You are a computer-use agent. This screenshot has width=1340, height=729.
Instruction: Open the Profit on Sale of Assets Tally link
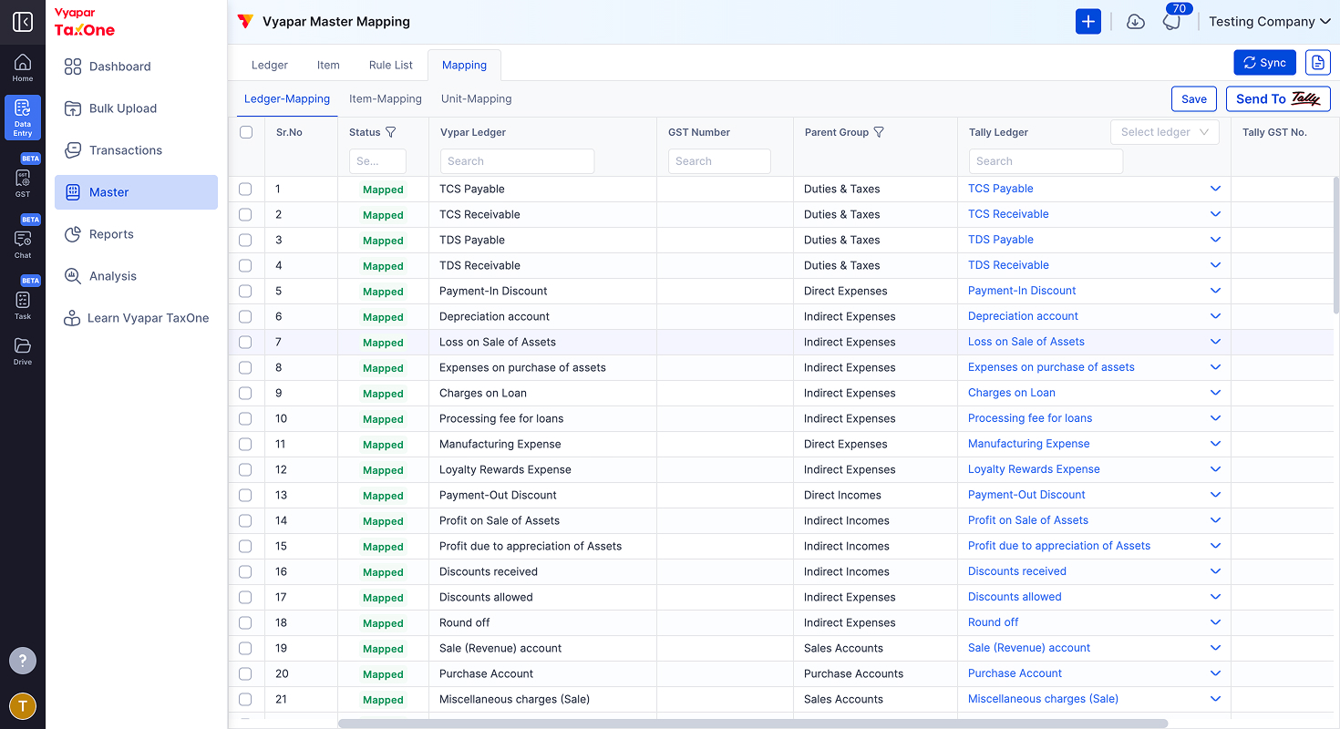click(x=1028, y=520)
